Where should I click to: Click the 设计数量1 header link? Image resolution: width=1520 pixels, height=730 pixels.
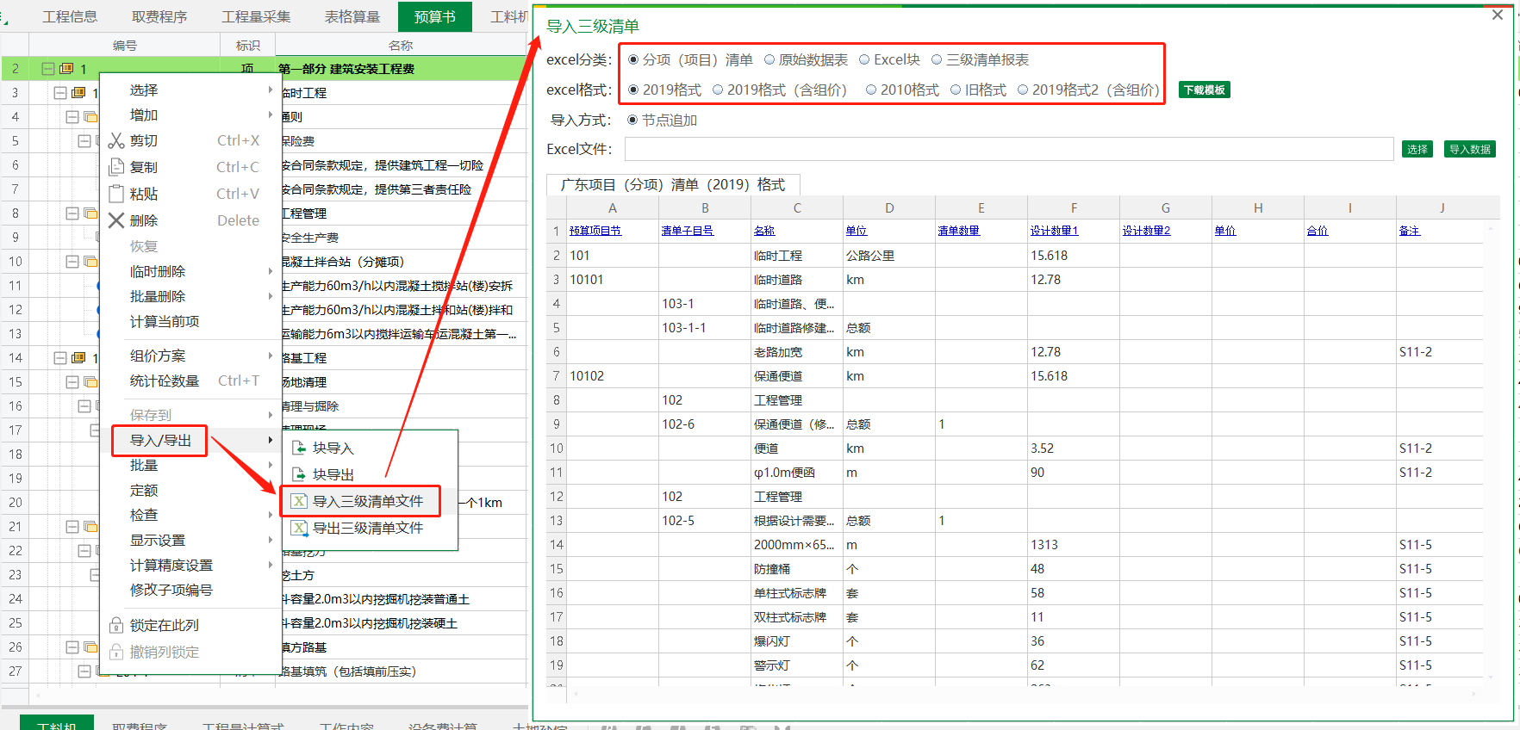pos(1055,231)
